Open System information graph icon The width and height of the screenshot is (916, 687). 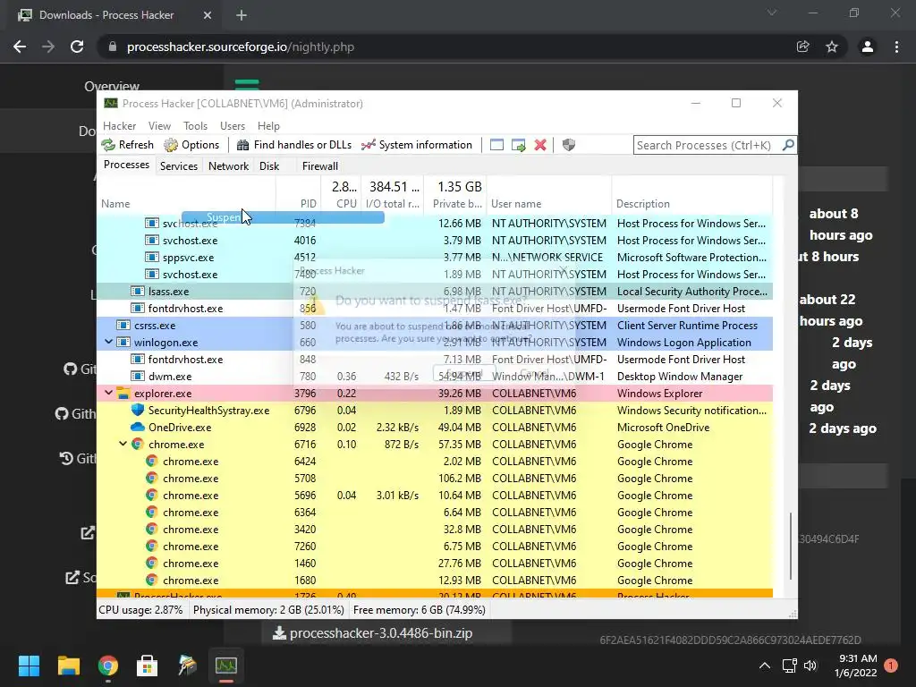(368, 145)
